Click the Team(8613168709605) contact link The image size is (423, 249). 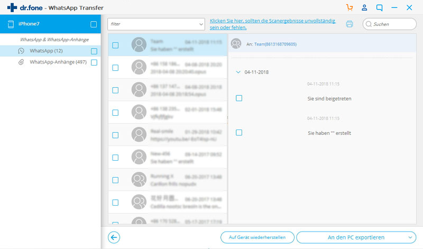click(275, 44)
